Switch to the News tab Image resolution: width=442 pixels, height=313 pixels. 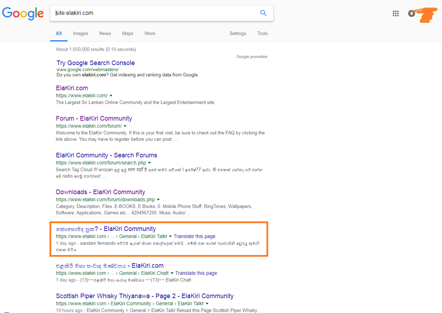point(105,34)
